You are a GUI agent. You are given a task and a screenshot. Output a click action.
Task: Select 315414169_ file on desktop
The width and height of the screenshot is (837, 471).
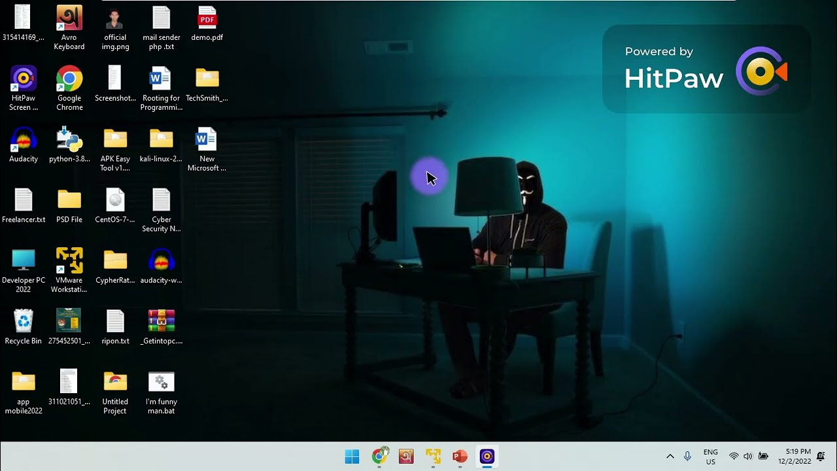[24, 24]
